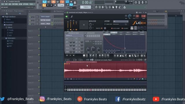Click the Marker #1 flag on waveform
185x104 pixels.
(x=67, y=64)
